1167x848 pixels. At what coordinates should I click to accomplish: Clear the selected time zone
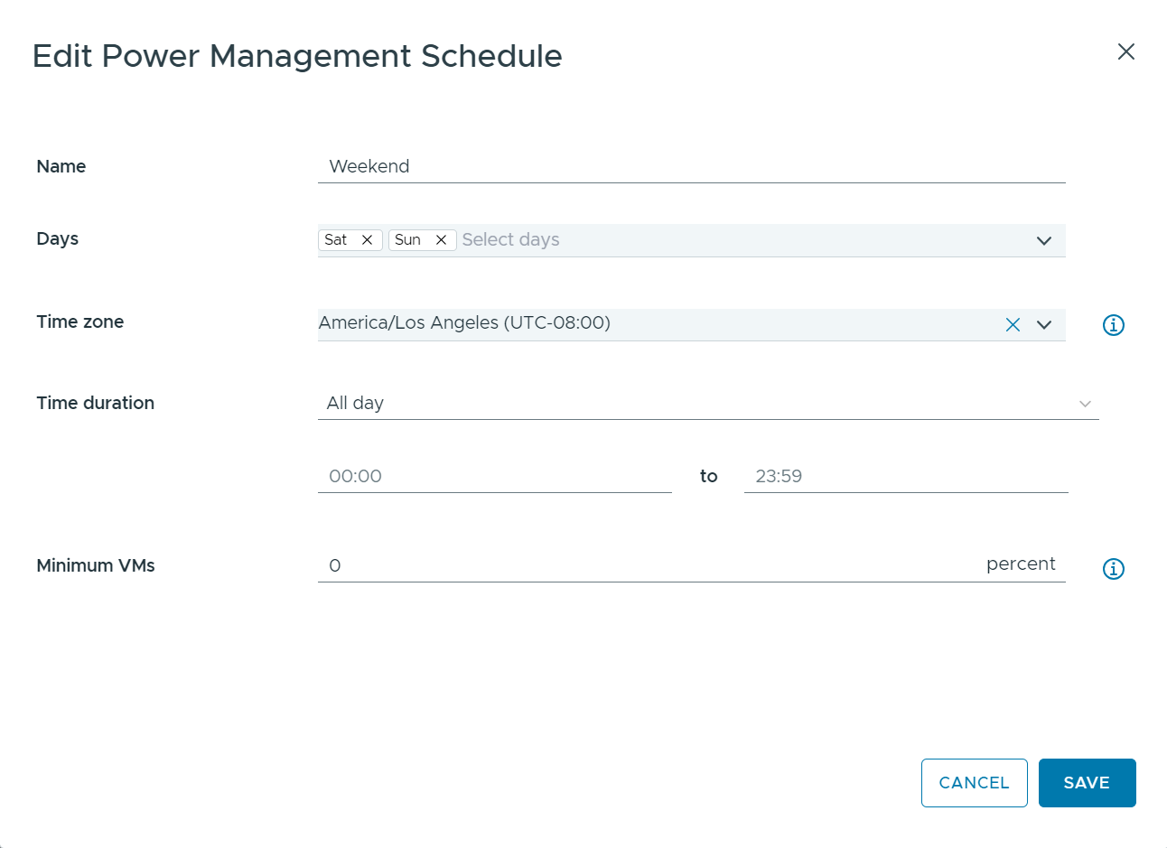tap(1013, 325)
